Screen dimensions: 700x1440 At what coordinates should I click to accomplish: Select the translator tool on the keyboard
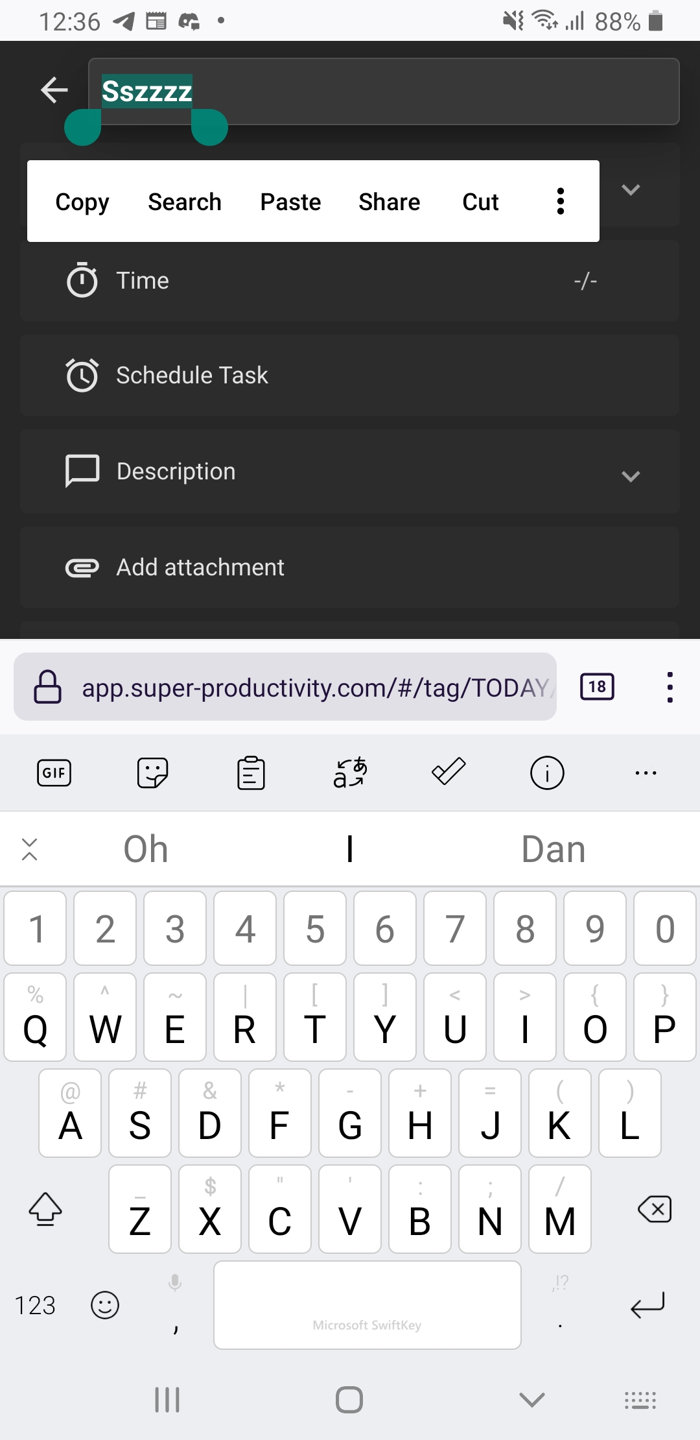pos(349,773)
